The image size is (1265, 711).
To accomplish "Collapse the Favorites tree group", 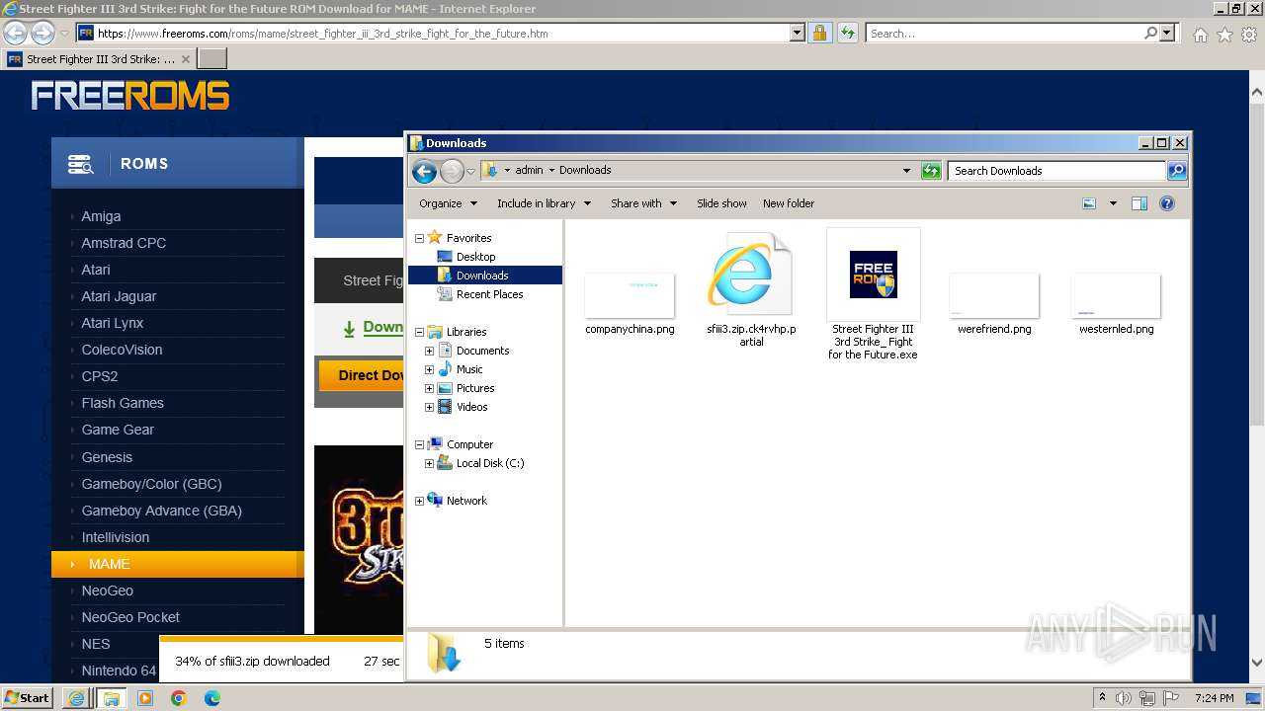I will [x=419, y=238].
